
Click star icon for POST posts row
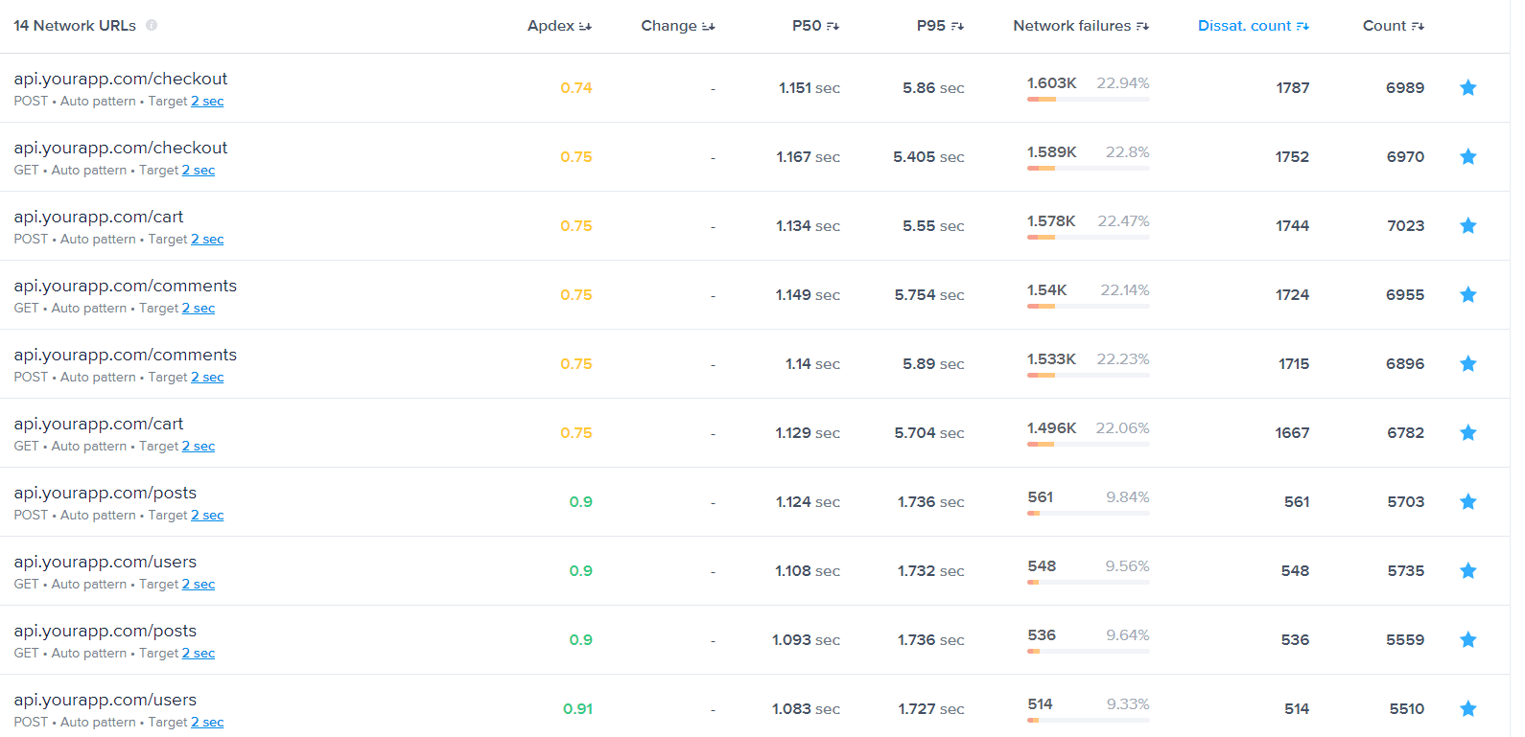(1467, 502)
